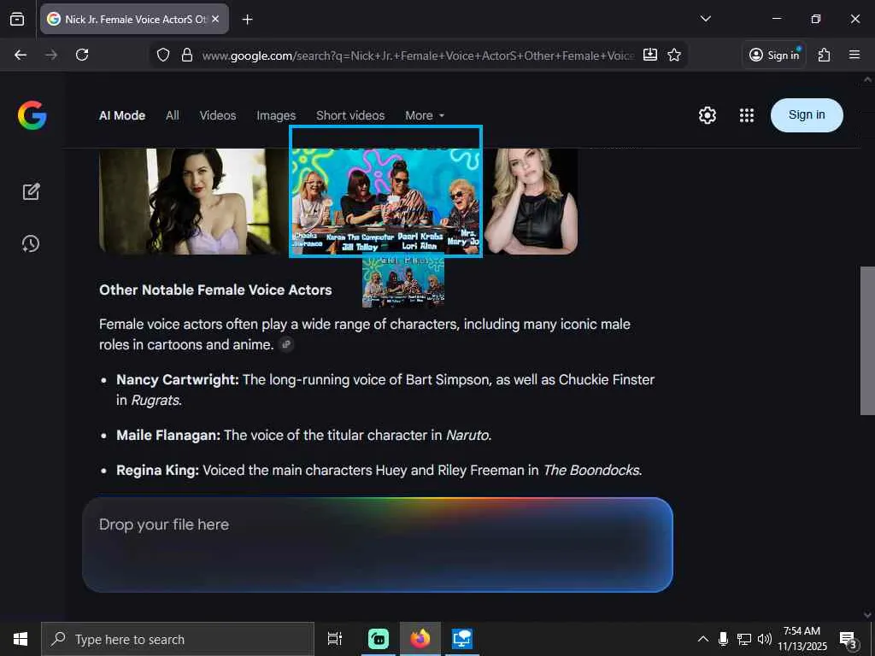
Task: Switch to Videos results tab
Action: point(218,115)
